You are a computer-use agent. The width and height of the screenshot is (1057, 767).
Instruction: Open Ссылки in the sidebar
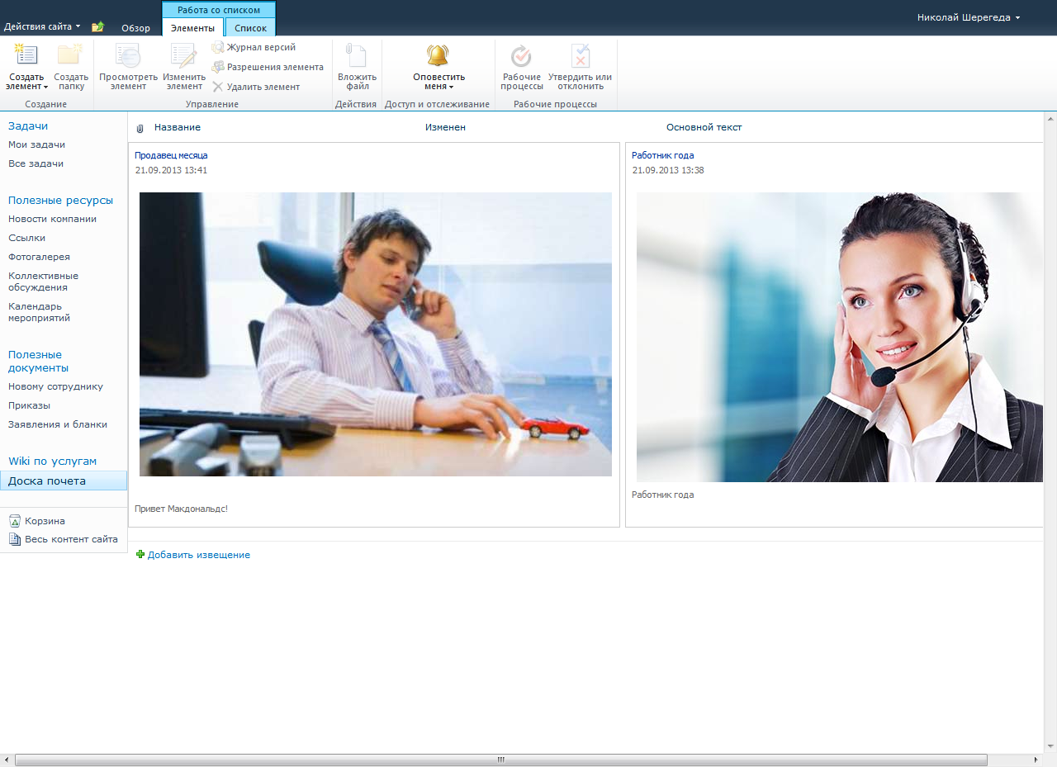(x=26, y=238)
